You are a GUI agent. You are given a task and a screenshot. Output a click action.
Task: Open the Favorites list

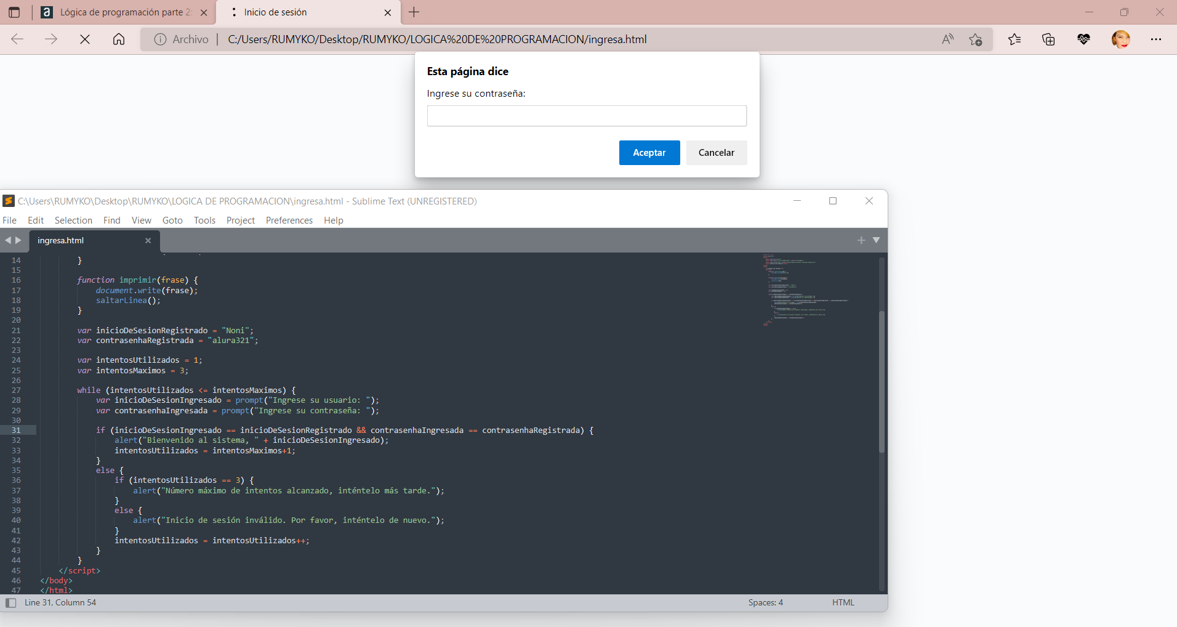[x=1014, y=39]
